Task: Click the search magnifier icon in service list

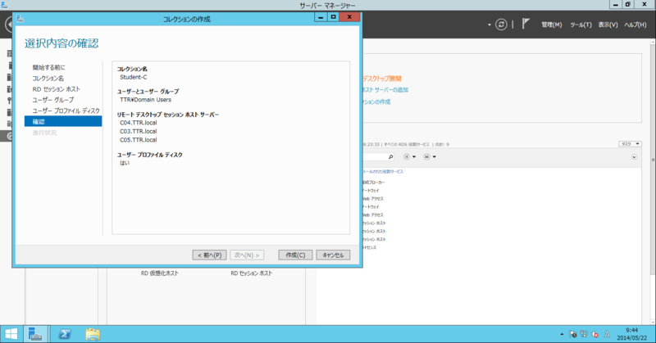Action: (390, 156)
